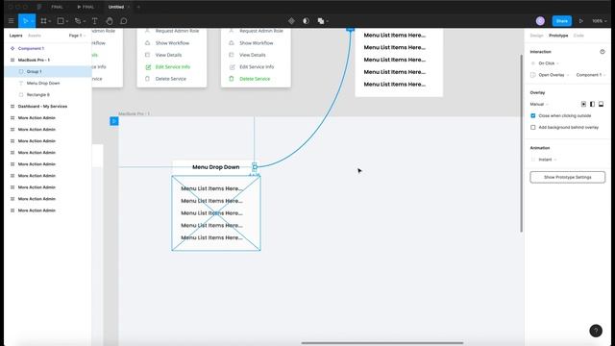615x346 pixels.
Task: Click the user avatar in toolbar
Action: coord(540,21)
